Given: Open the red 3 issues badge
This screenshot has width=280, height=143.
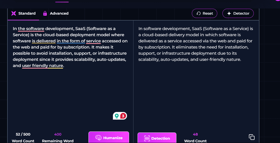Looking at the screenshot, I should (x=123, y=116).
